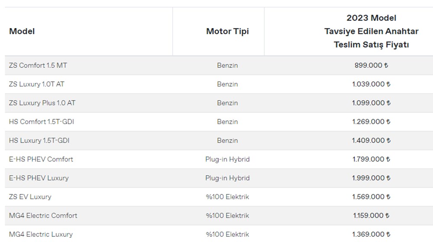This screenshot has height=248, width=433.
Task: Click the 1.569.000 ₺ price
Action: [371, 197]
